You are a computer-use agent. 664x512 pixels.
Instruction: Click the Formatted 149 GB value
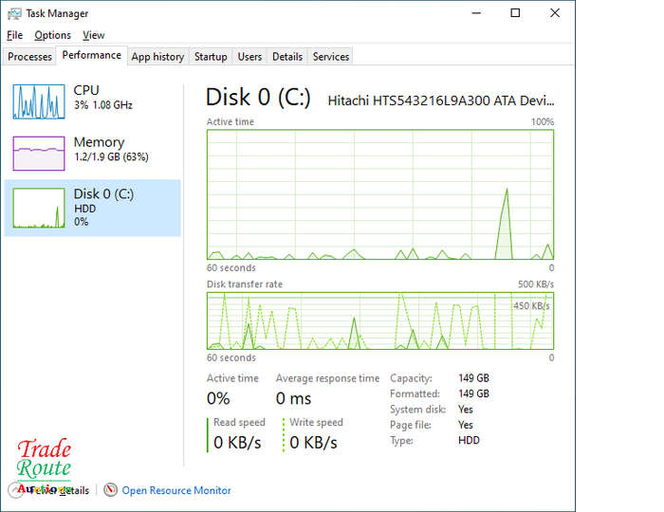point(474,393)
